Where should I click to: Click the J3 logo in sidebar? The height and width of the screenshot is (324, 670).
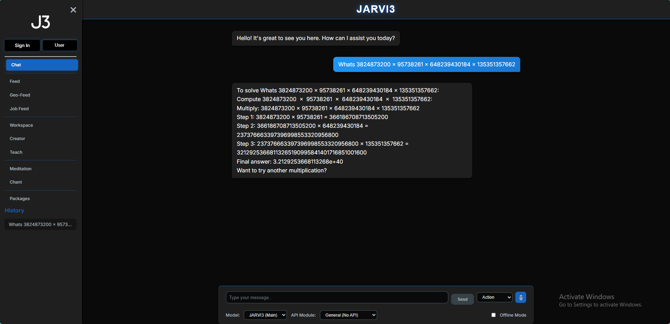point(41,22)
